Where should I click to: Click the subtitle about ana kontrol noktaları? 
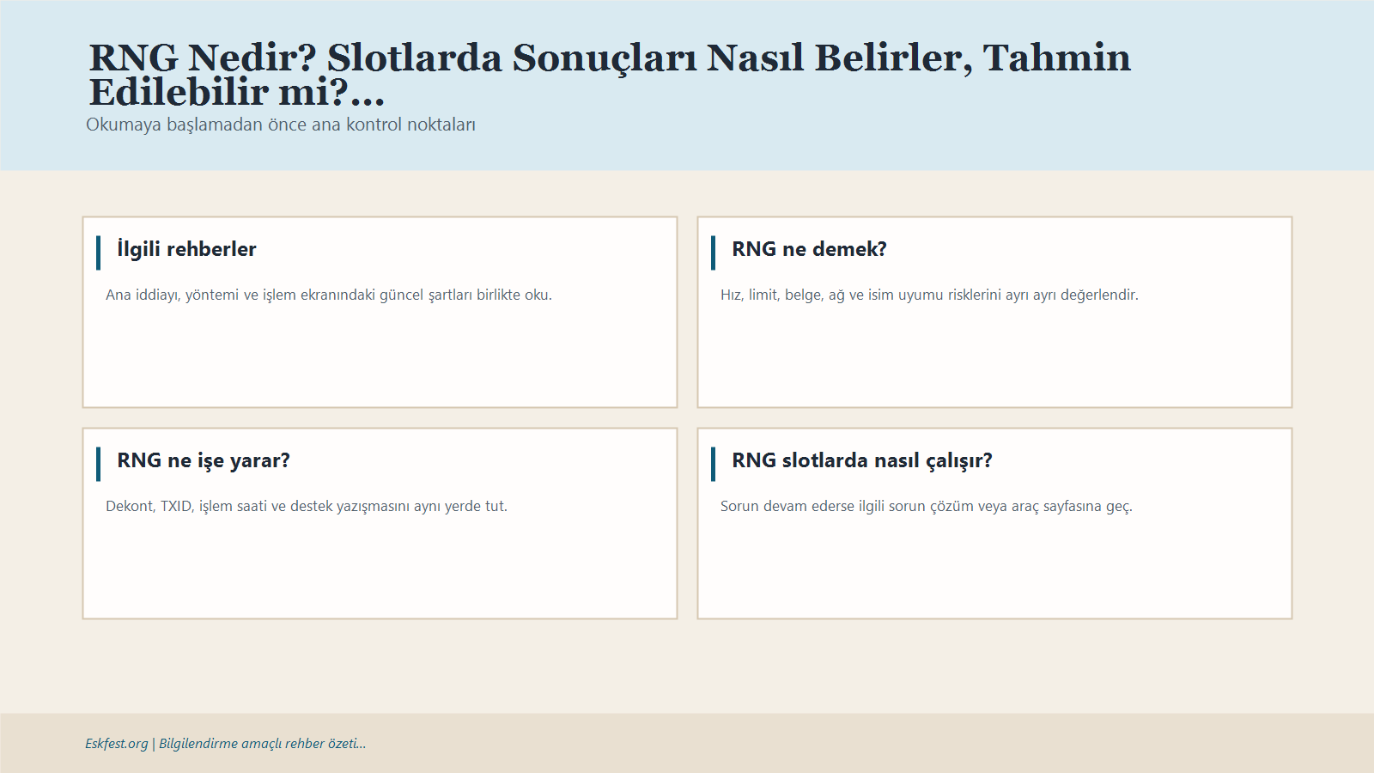pos(282,125)
